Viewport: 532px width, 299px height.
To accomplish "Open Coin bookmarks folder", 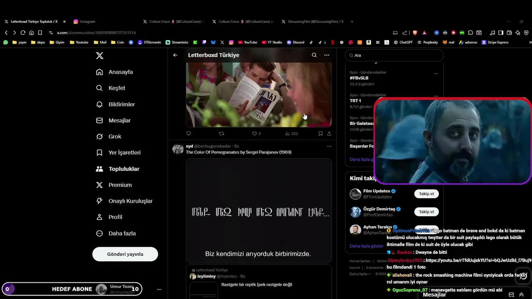I will tap(117, 42).
